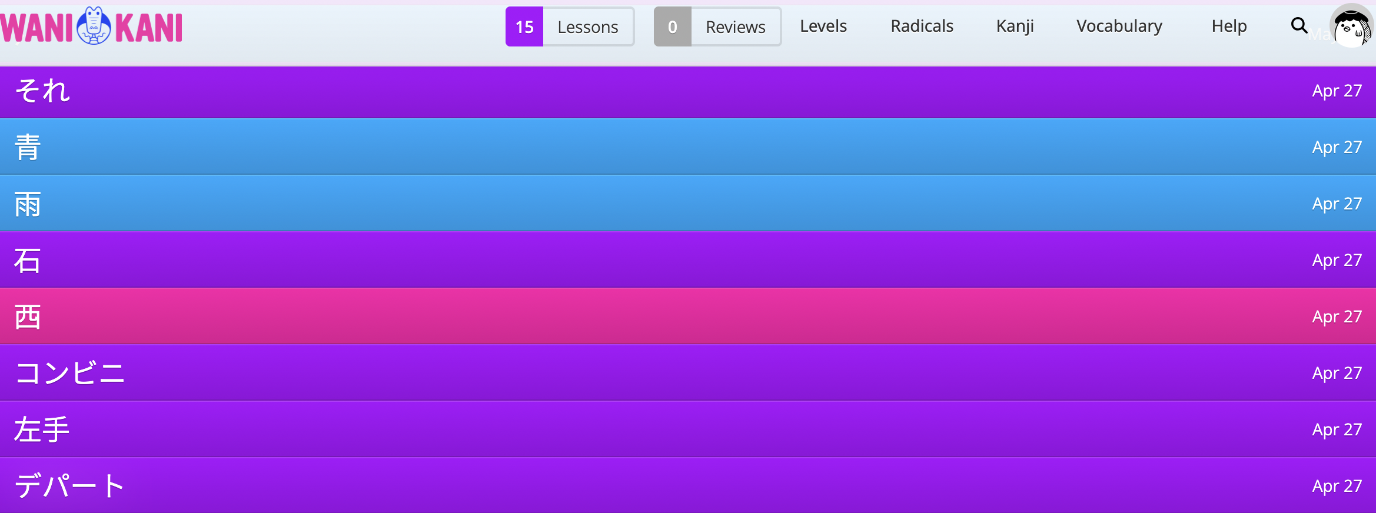Viewport: 1376px width, 513px height.
Task: Click the WaniKani logo
Action: (91, 26)
